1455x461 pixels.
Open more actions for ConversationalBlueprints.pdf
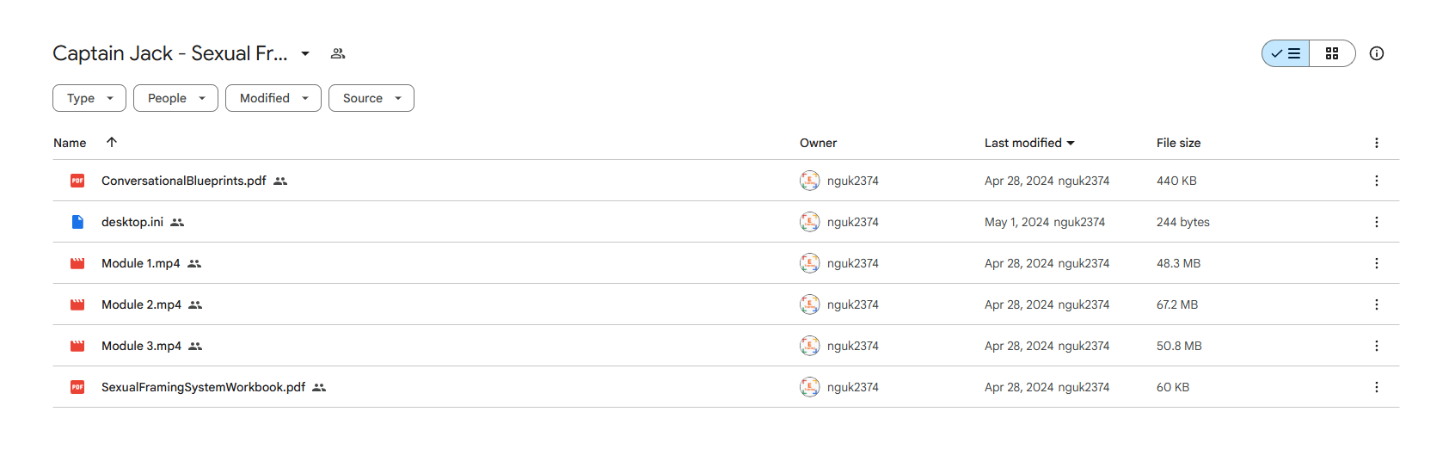pos(1377,181)
